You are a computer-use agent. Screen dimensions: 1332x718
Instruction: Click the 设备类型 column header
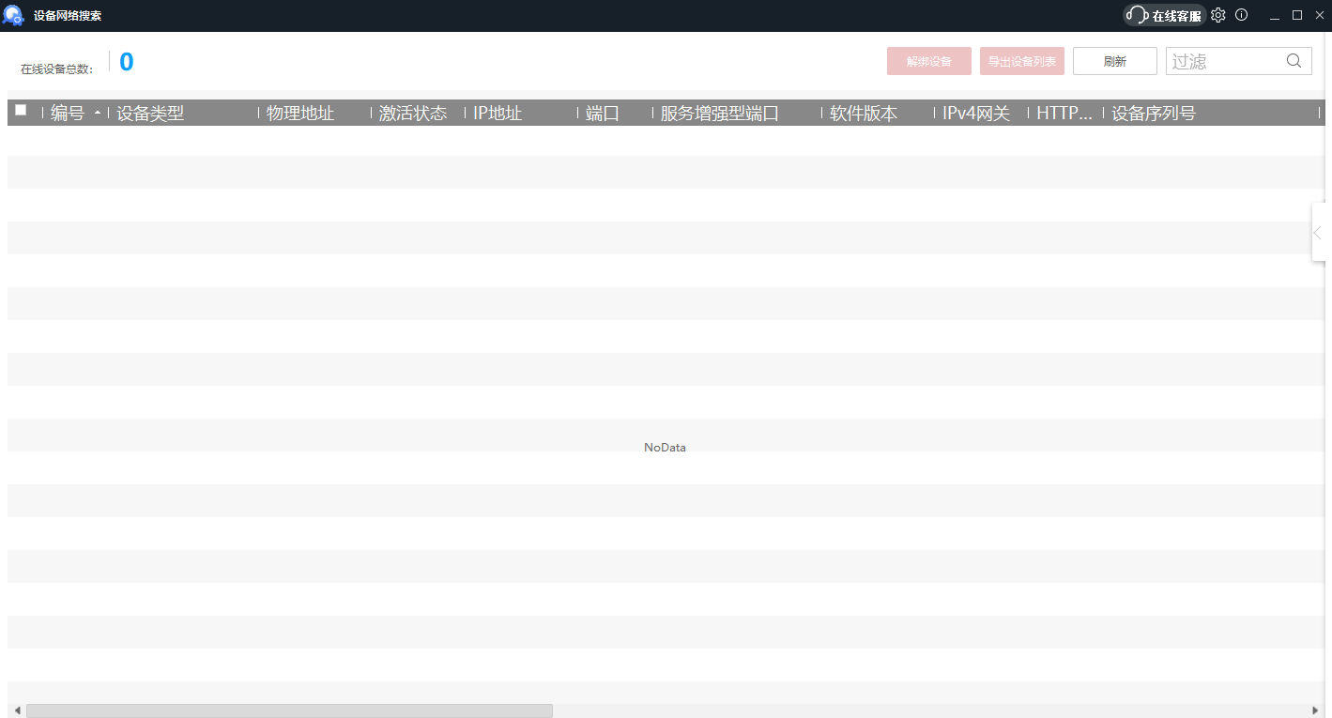click(150, 114)
